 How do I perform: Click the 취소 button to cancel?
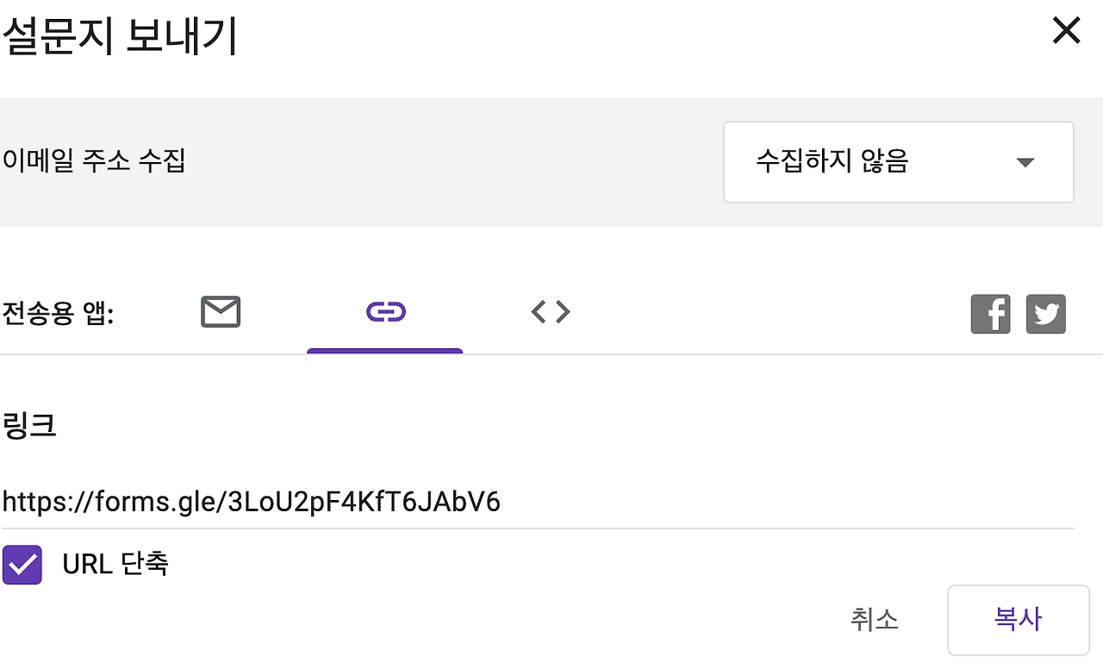(x=875, y=620)
